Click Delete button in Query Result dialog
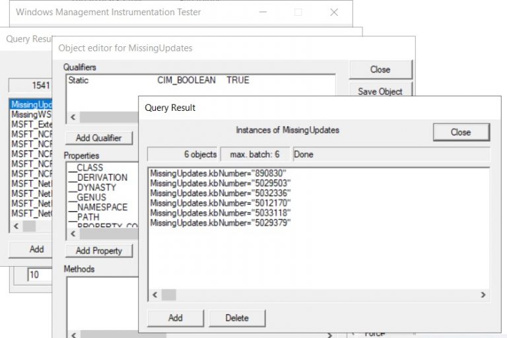This screenshot has width=507, height=338. tap(237, 318)
